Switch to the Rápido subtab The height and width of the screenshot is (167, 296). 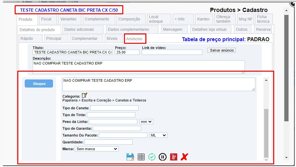[31, 39]
